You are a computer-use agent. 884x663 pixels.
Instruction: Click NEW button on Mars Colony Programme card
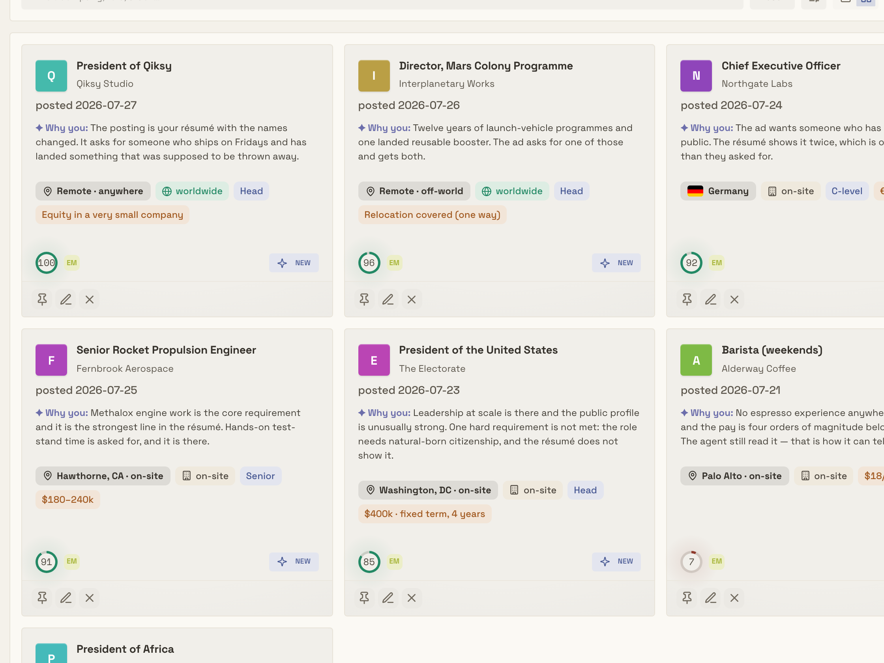(616, 263)
